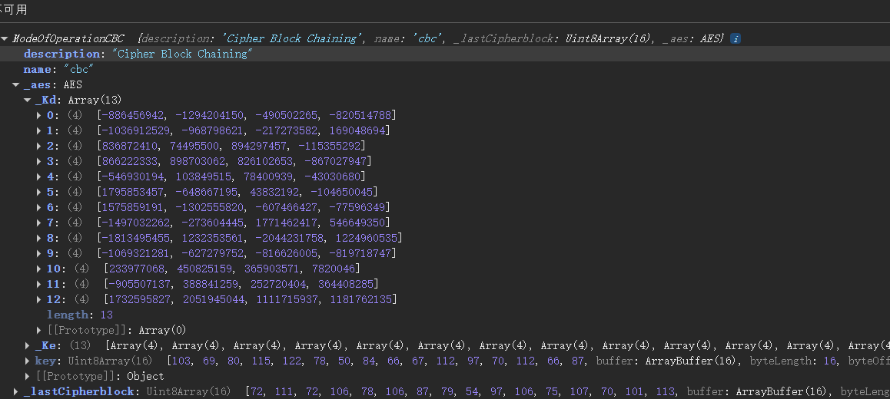The image size is (890, 399).
Task: Click the value 169048694 in row 1
Action: tap(357, 131)
